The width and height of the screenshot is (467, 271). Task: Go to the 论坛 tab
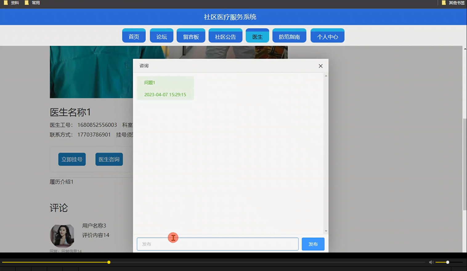[x=161, y=36]
